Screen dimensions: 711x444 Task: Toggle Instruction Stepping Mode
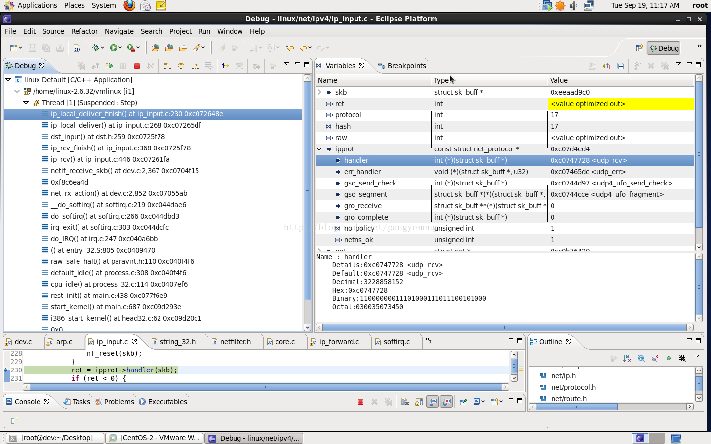(x=225, y=66)
